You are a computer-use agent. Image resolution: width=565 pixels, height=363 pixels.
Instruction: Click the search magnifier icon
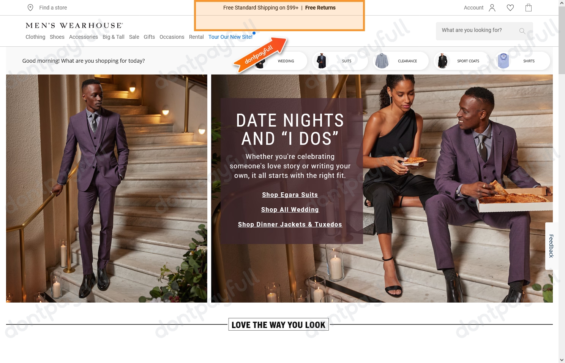[522, 31]
